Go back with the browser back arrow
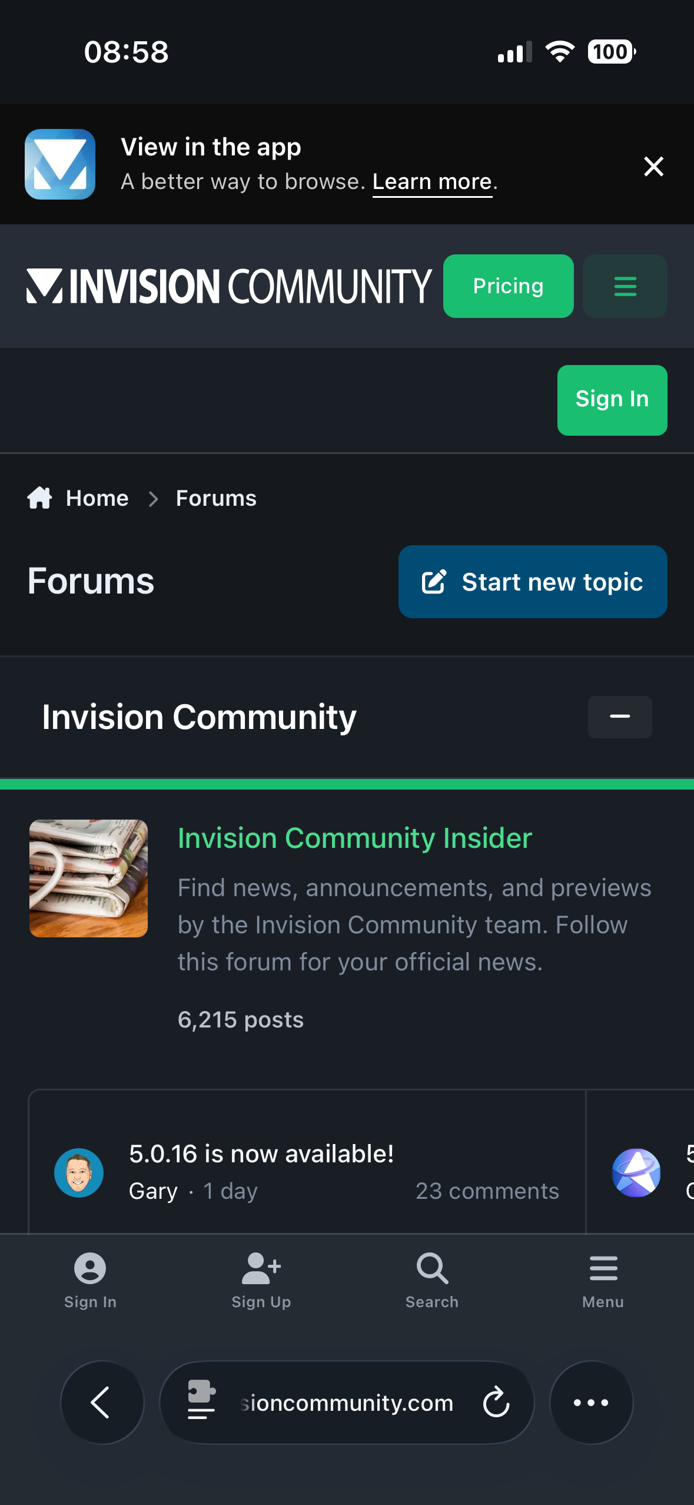This screenshot has height=1505, width=694. (102, 1402)
